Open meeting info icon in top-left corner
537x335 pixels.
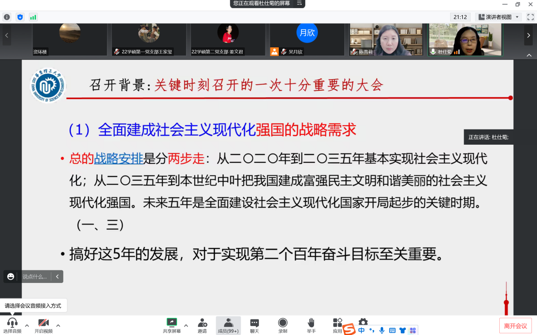click(x=6, y=17)
